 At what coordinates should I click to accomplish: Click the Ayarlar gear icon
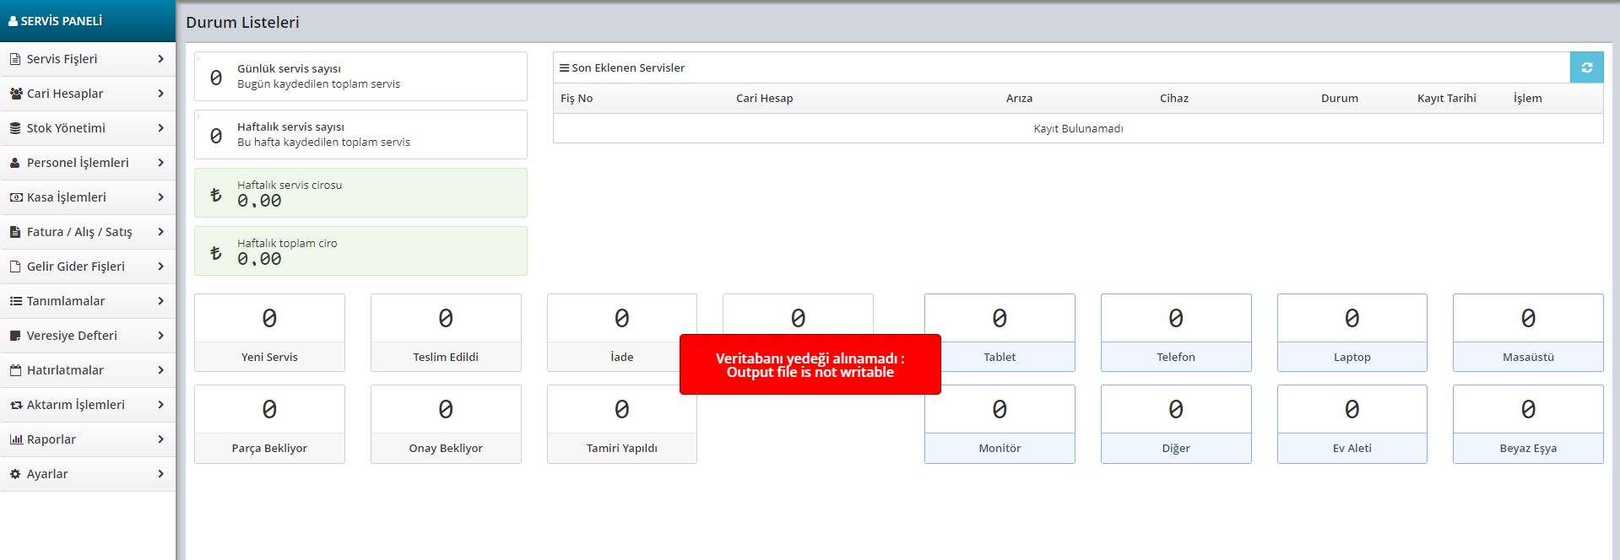(x=15, y=474)
